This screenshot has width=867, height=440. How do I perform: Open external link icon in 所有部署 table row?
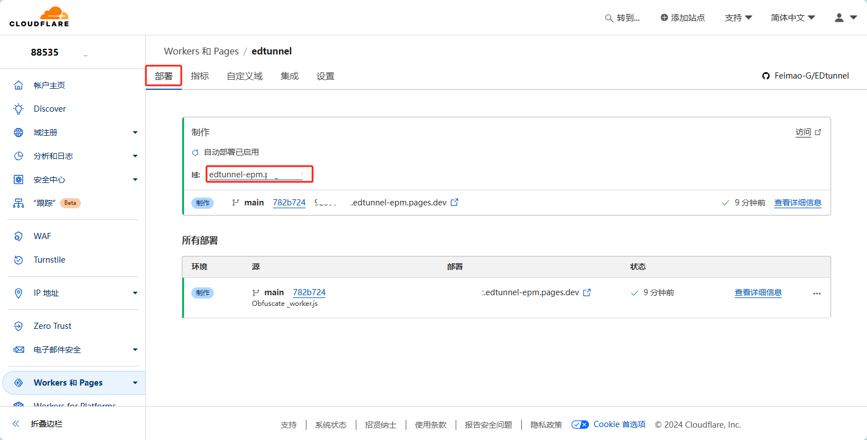pos(587,292)
